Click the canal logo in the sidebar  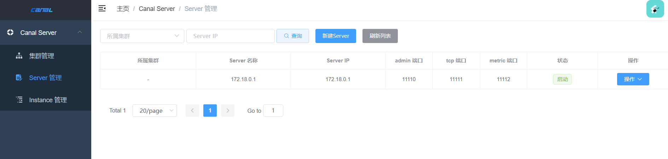tap(42, 10)
